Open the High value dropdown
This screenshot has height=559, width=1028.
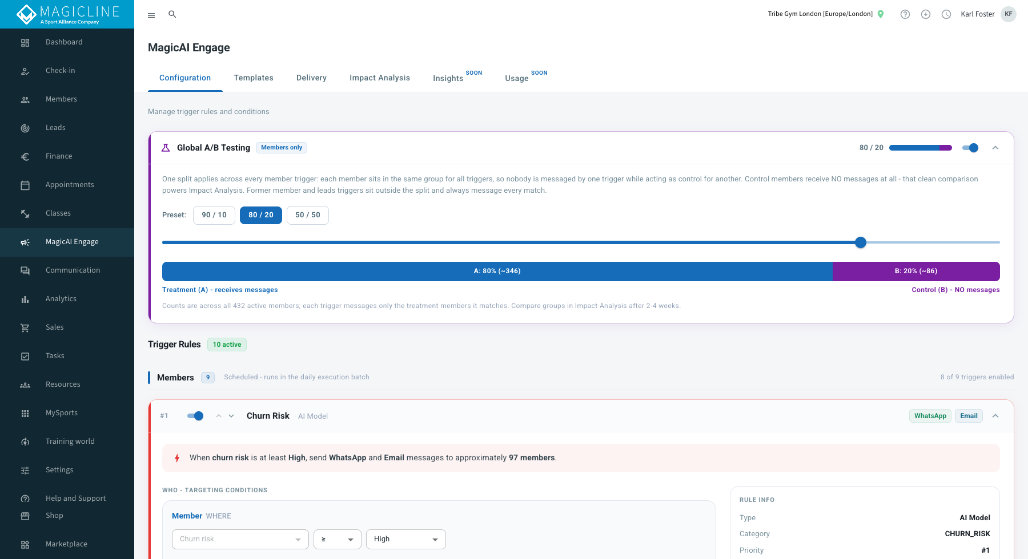pos(406,539)
